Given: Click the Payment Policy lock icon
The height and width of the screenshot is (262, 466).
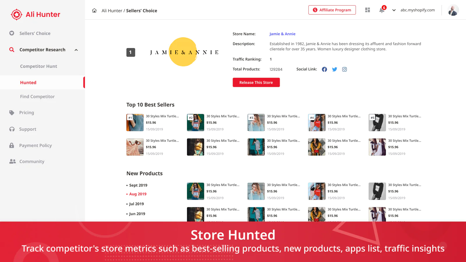Looking at the screenshot, I should [12, 145].
